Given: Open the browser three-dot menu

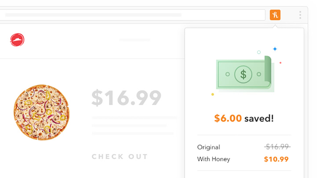Looking at the screenshot, I should 300,15.
